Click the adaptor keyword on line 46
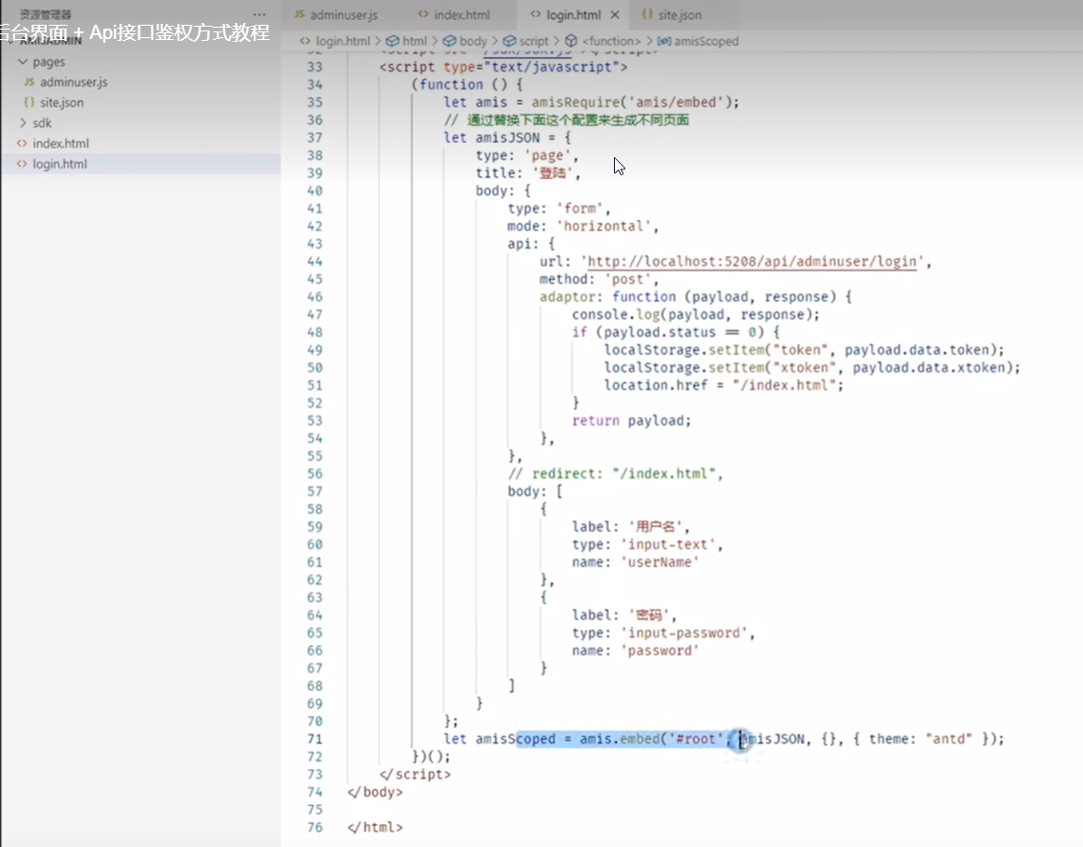The image size is (1083, 847). [566, 297]
